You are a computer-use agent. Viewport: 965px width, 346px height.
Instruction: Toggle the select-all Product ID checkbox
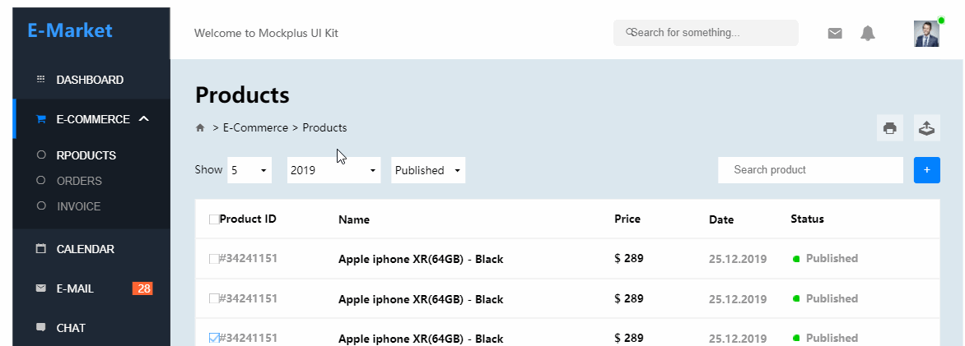tap(214, 219)
